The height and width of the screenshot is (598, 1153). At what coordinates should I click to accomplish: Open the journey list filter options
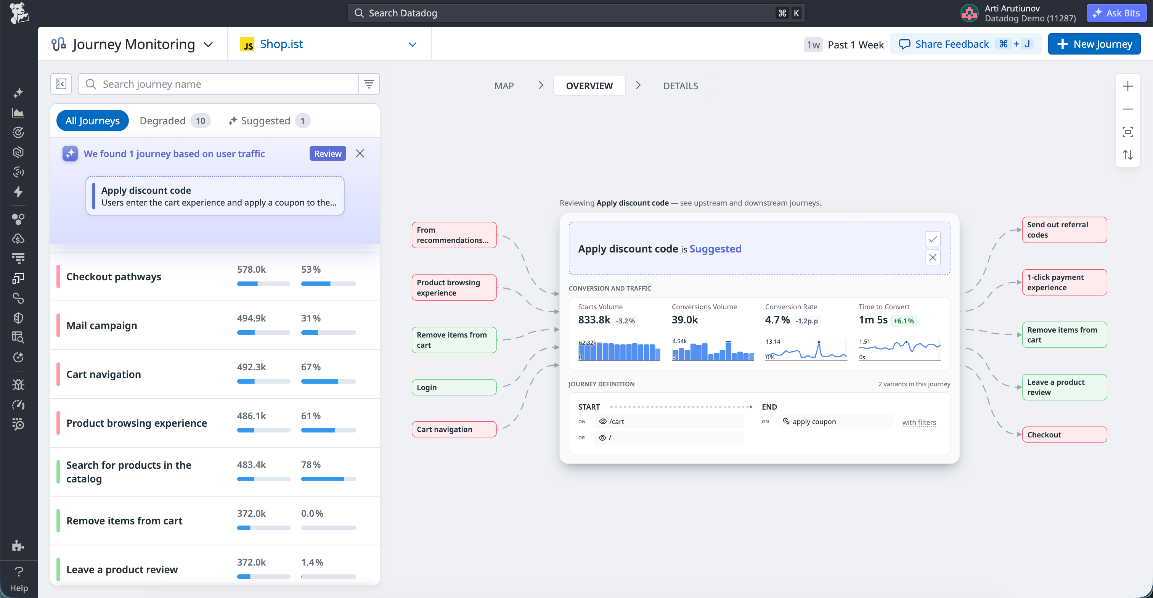click(x=369, y=84)
